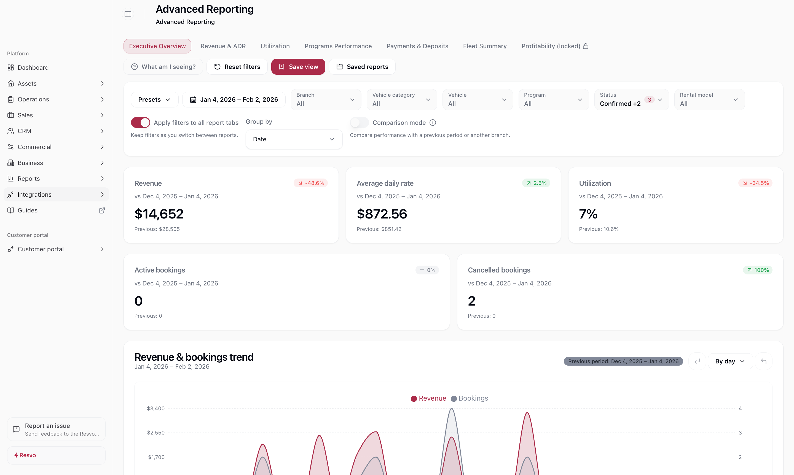This screenshot has width=794, height=475.
Task: Click the Reset filters button
Action: pyautogui.click(x=237, y=67)
